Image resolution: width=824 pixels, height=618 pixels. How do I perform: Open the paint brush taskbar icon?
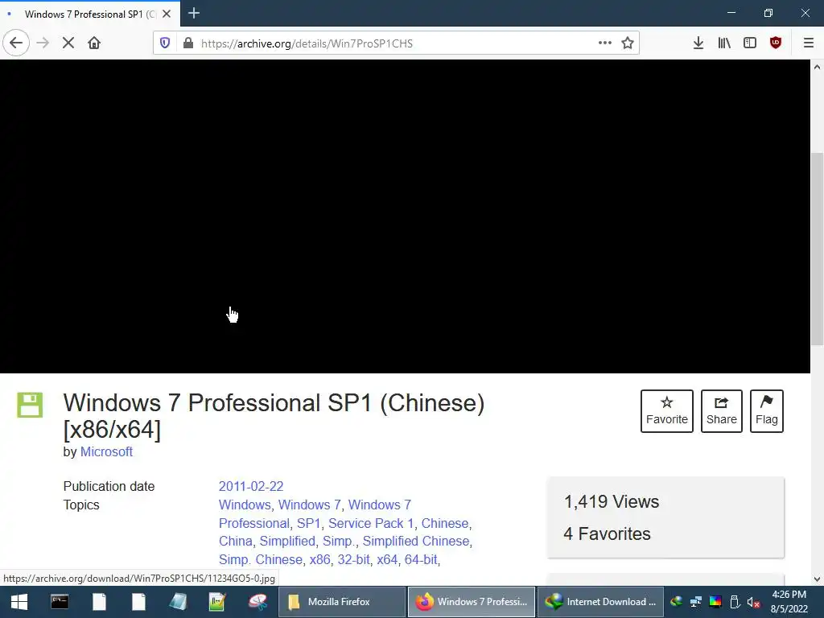tap(257, 602)
